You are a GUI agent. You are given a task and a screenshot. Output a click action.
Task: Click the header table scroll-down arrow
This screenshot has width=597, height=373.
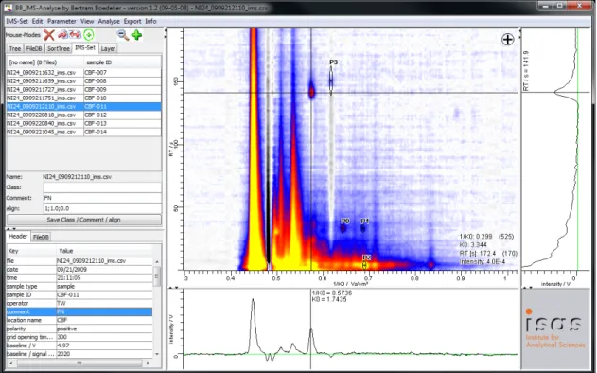[x=156, y=354]
